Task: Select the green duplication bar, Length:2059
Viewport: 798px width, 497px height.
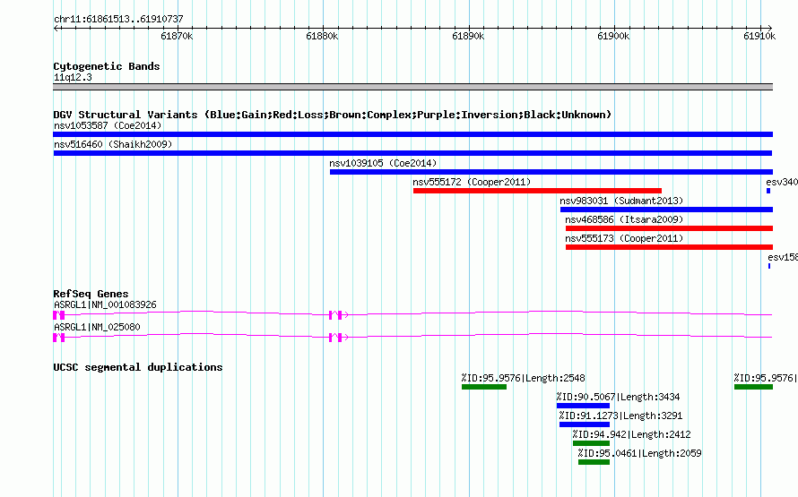Action: pos(594,462)
